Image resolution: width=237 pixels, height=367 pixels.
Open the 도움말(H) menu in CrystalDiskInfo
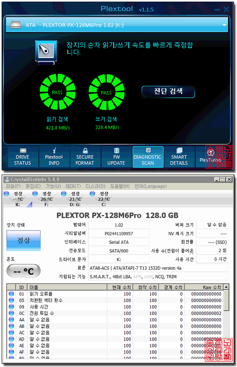[x=120, y=186]
